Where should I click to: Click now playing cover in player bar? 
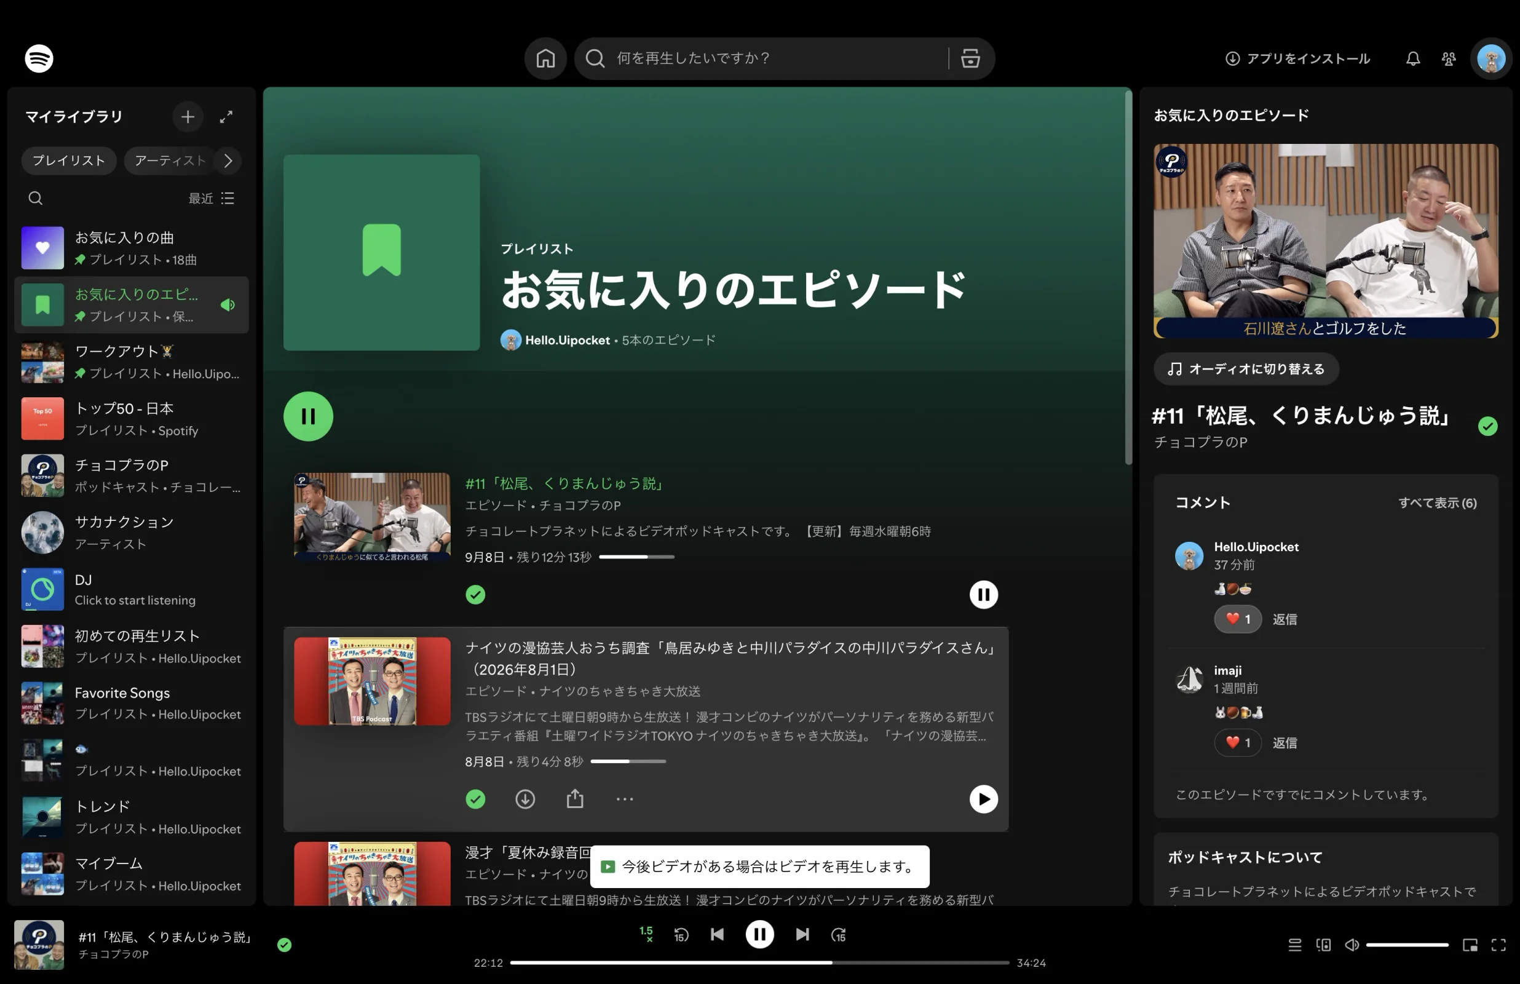(x=39, y=945)
